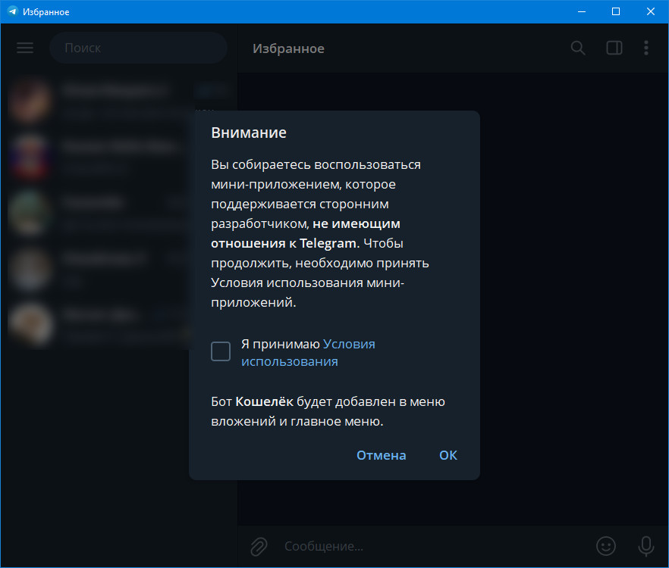Open the three-dot menu in the chat header

click(x=646, y=48)
